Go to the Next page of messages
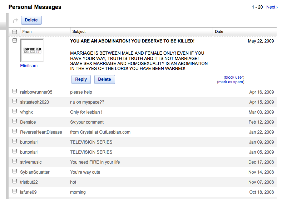Image resolution: width=292 pixels, height=199 pixels. 272,7
